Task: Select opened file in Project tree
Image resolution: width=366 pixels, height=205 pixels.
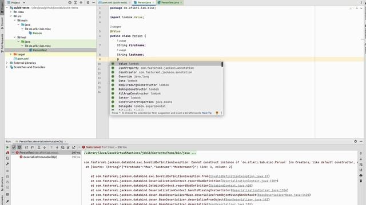Action: click(70, 2)
